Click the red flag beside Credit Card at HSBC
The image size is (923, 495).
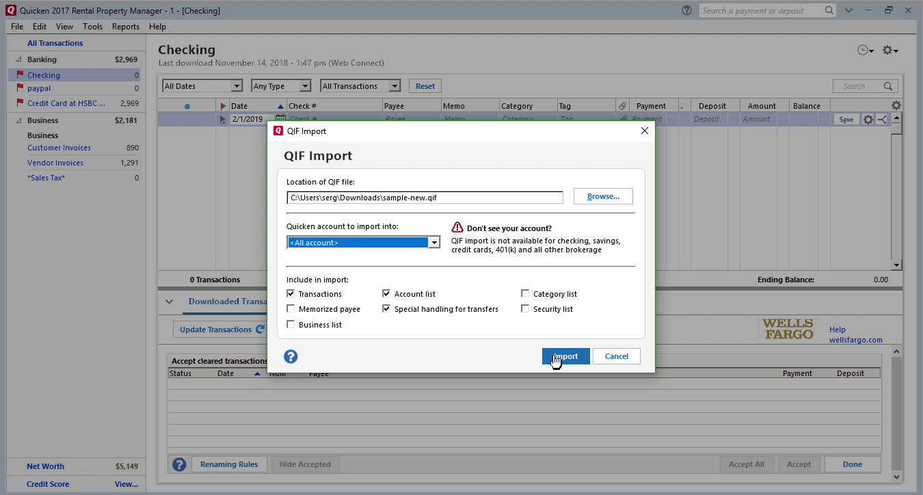[19, 103]
